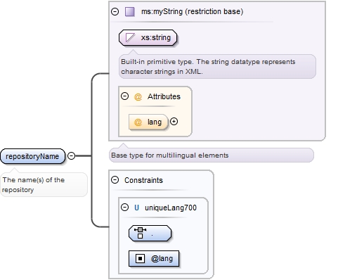
Task: Click the ms:myString (restriction base) title
Action: (x=192, y=11)
